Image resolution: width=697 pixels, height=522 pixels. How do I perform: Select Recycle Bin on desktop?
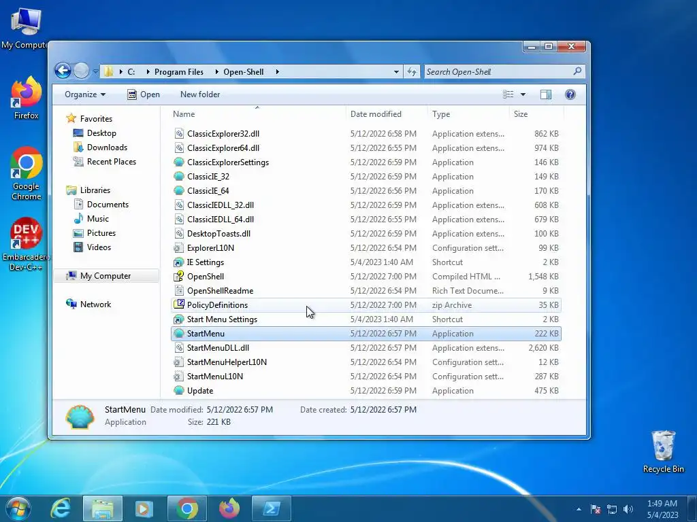coord(663,452)
